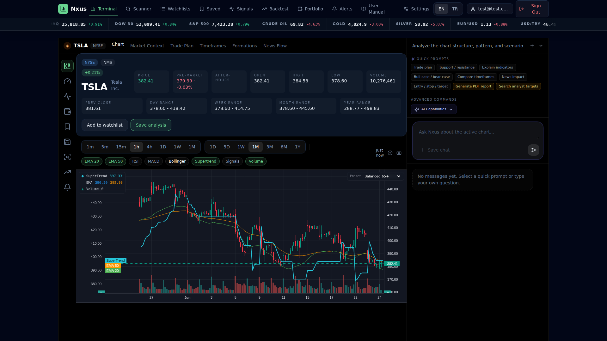Open the bookmark sidebar icon

pyautogui.click(x=67, y=127)
